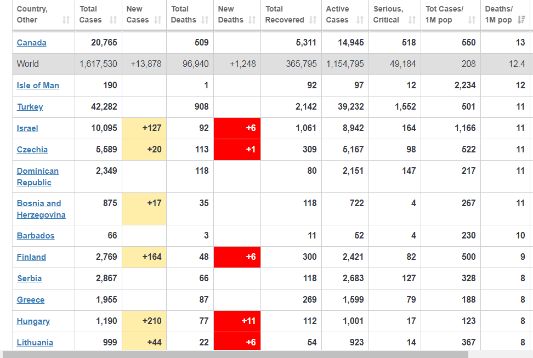This screenshot has height=358, width=533.
Task: Open the Bosnia and Herzegovina link
Action: point(41,209)
